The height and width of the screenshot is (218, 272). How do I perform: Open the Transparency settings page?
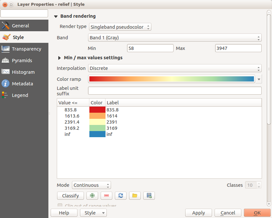pos(26,49)
